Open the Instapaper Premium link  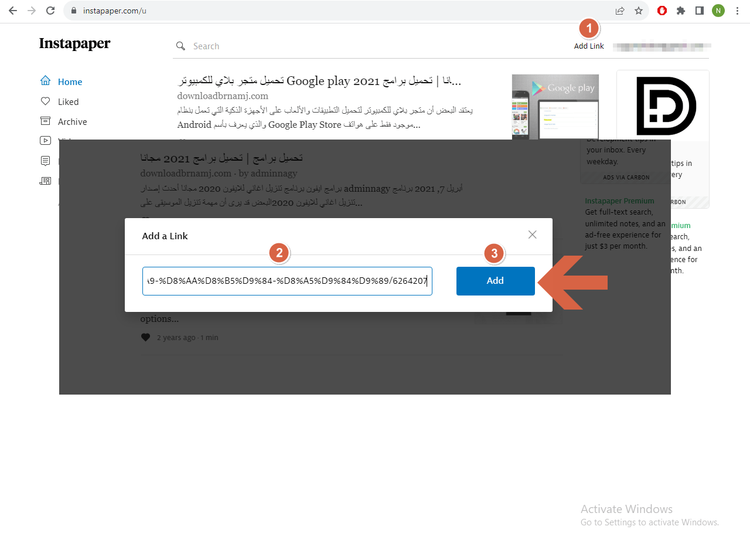coord(619,200)
